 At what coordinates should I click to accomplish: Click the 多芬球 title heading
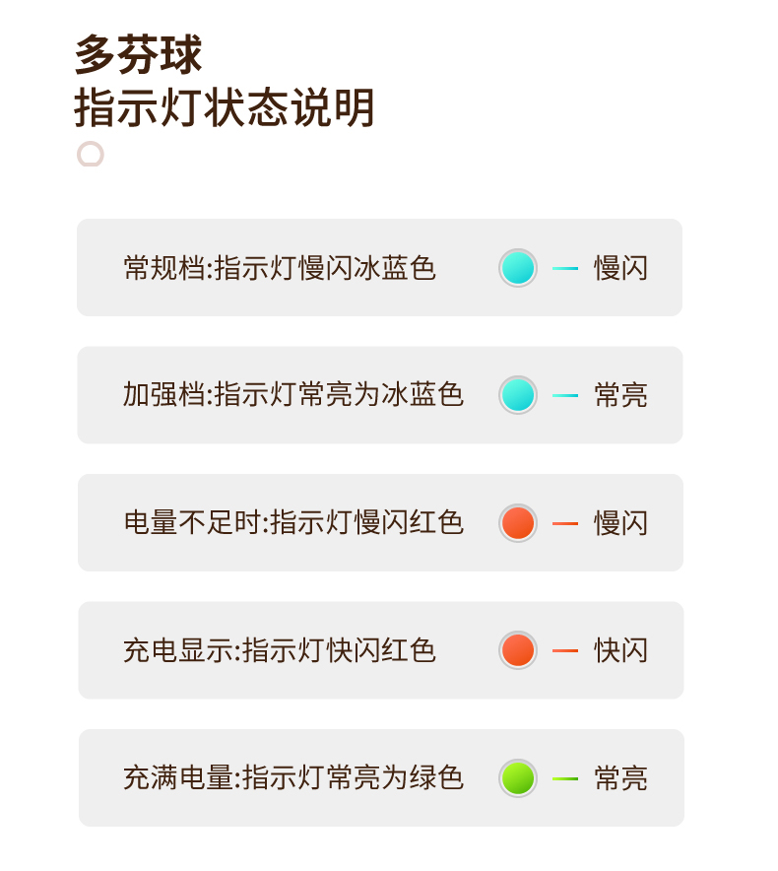[139, 56]
